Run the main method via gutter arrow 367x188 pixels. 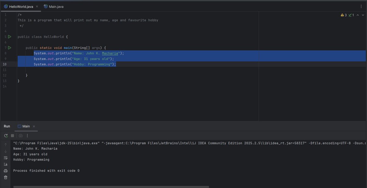(x=9, y=47)
